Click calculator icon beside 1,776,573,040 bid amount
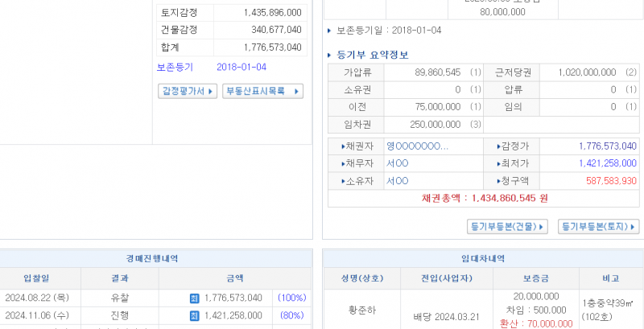Image resolution: width=644 pixels, height=329 pixels. pyautogui.click(x=194, y=298)
